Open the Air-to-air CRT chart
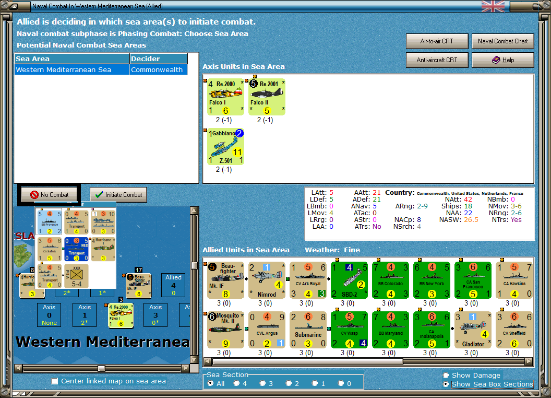Viewport: 551px width, 398px height. (437, 41)
